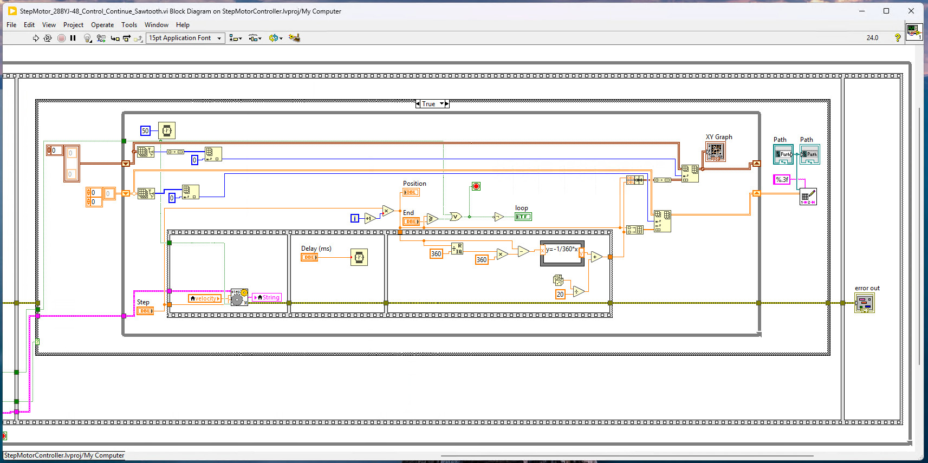The height and width of the screenshot is (463, 928).
Task: Click the brown shift register on loop's left edge
Action: tap(126, 164)
